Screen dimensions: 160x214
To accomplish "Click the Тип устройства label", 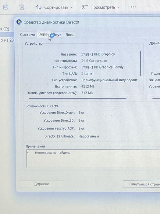I will (x=64, y=80).
